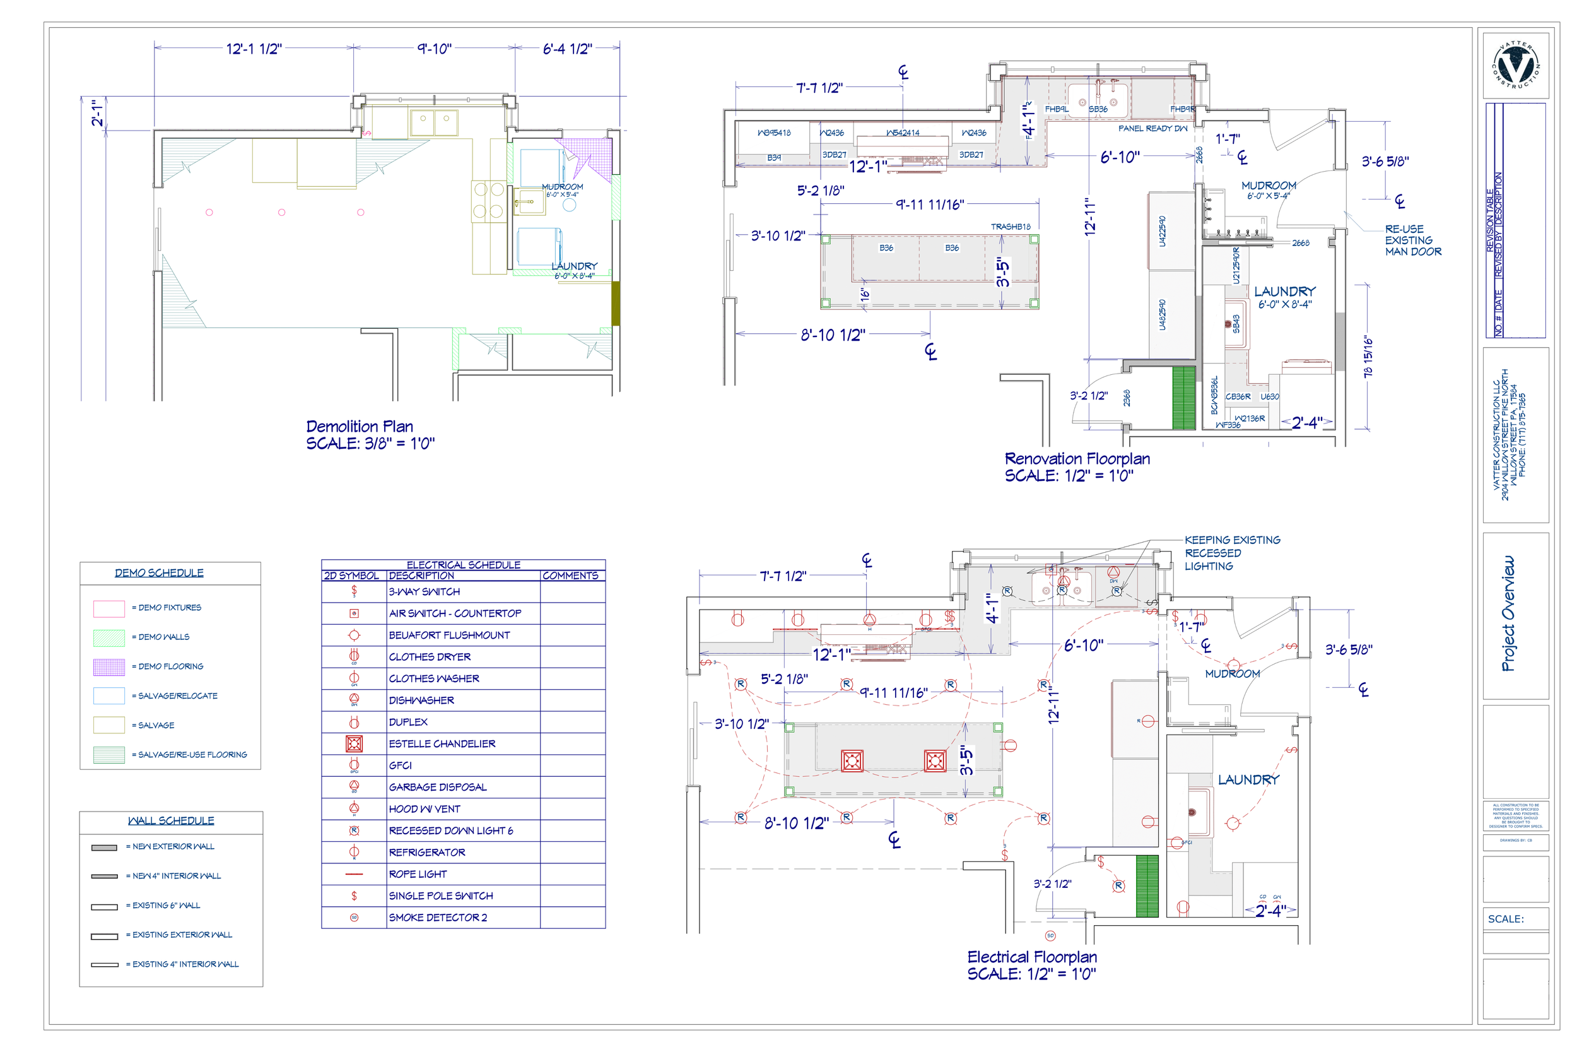This screenshot has width=1577, height=1052.
Task: Click the 3-Way Switch symbol in schedule
Action: point(354,591)
